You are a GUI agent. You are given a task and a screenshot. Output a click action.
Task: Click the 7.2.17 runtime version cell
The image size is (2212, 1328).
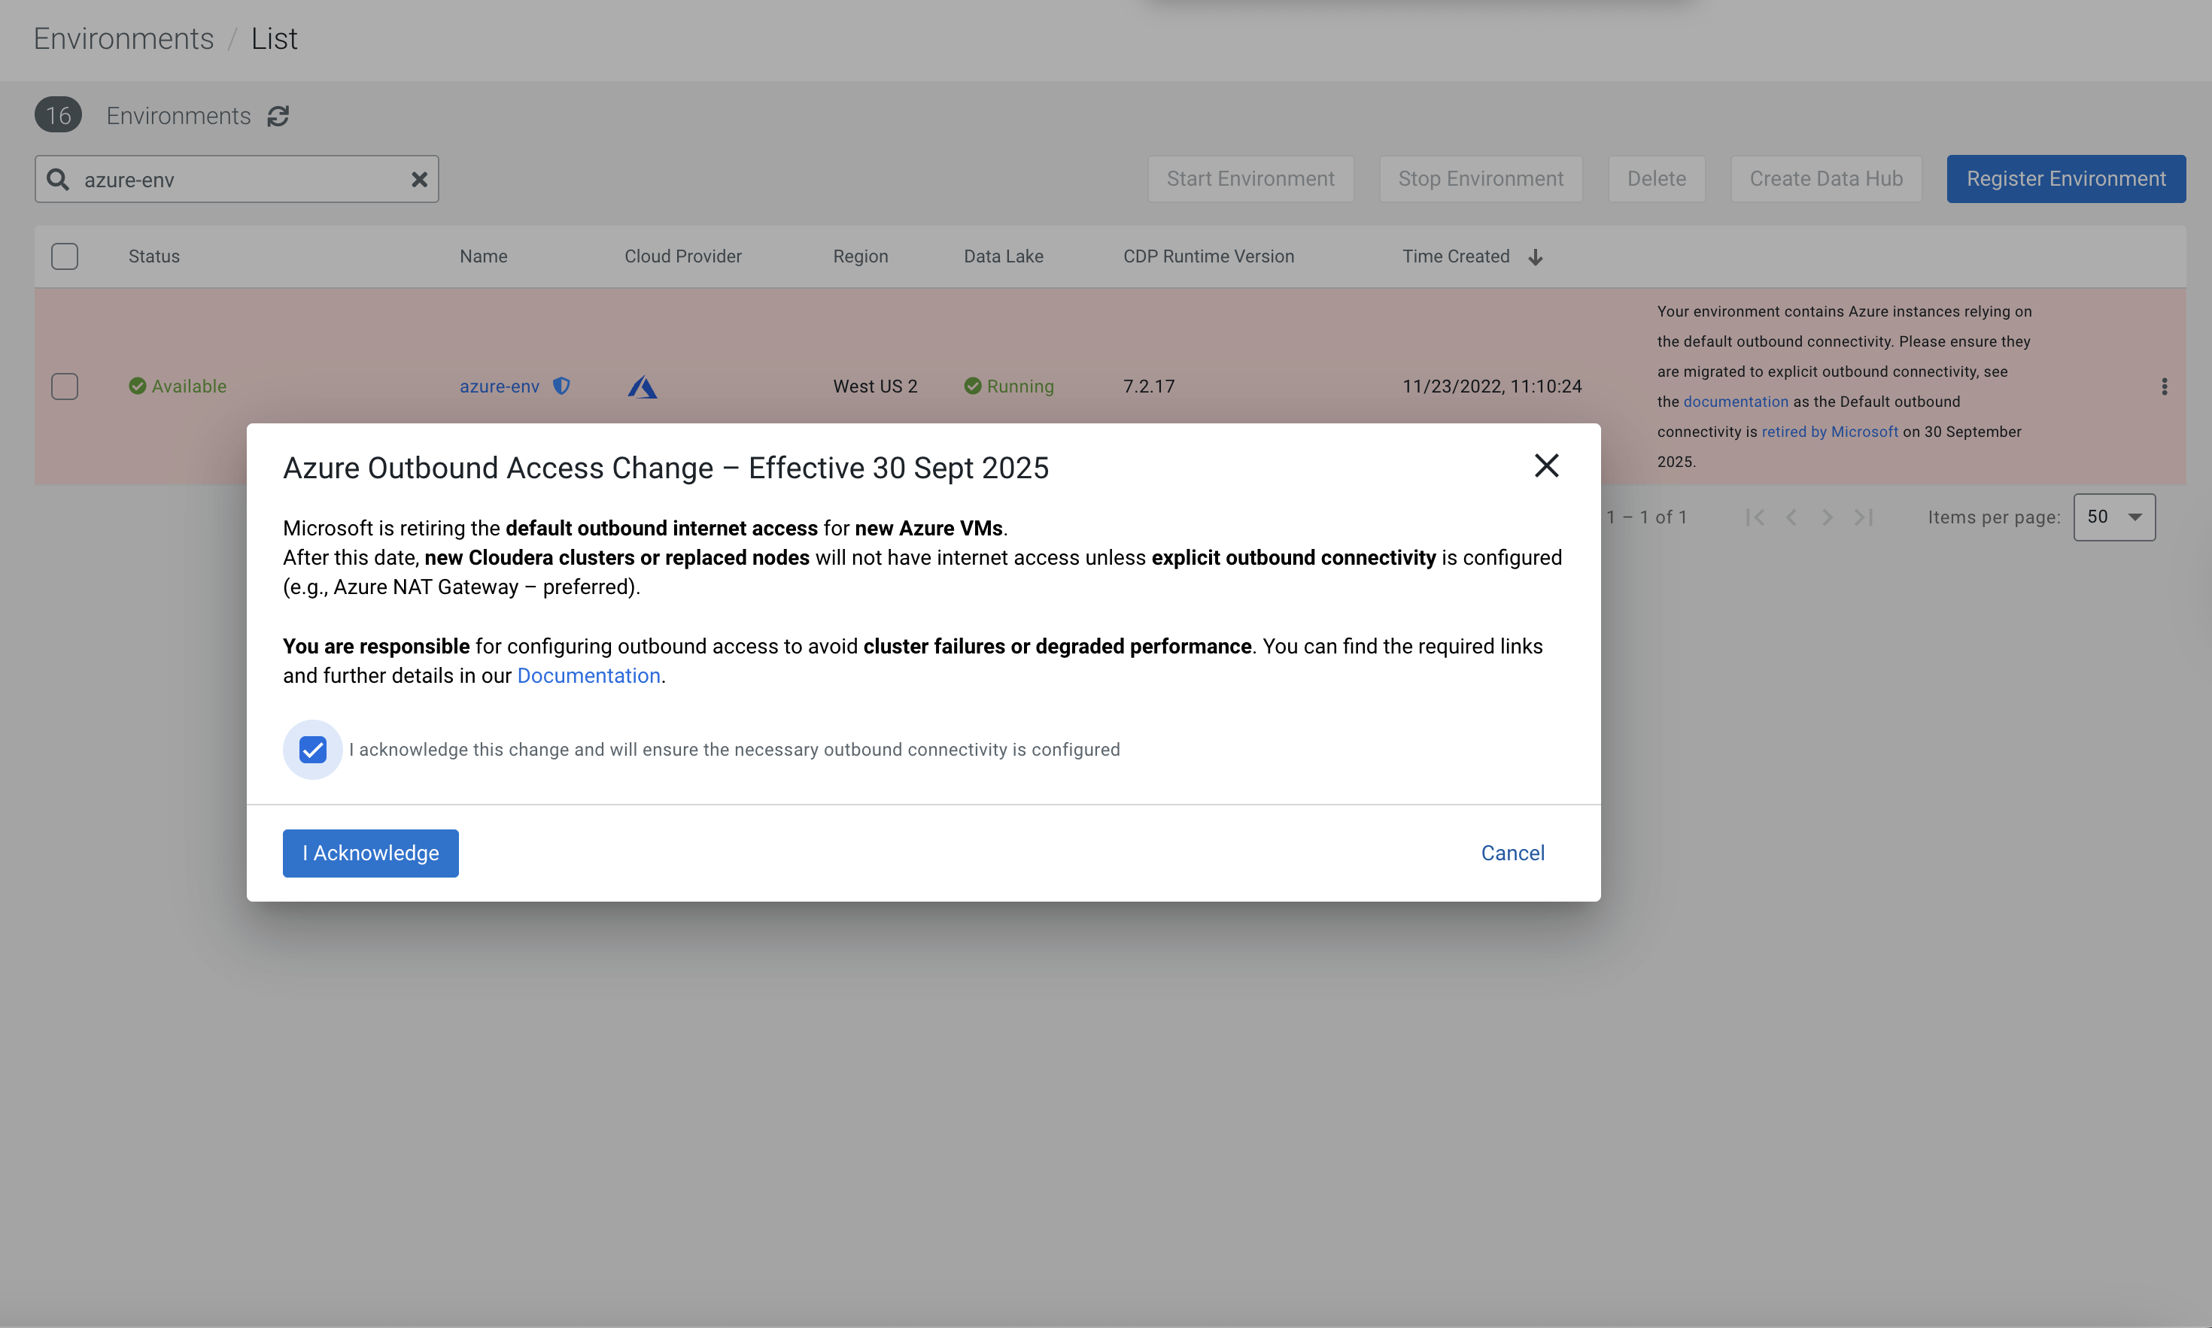click(1149, 387)
